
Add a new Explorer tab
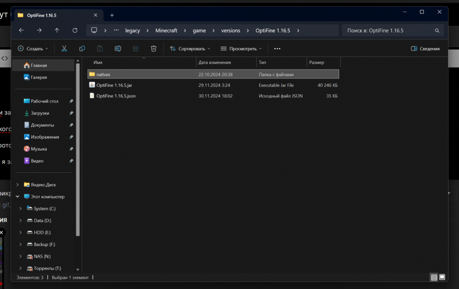point(112,15)
